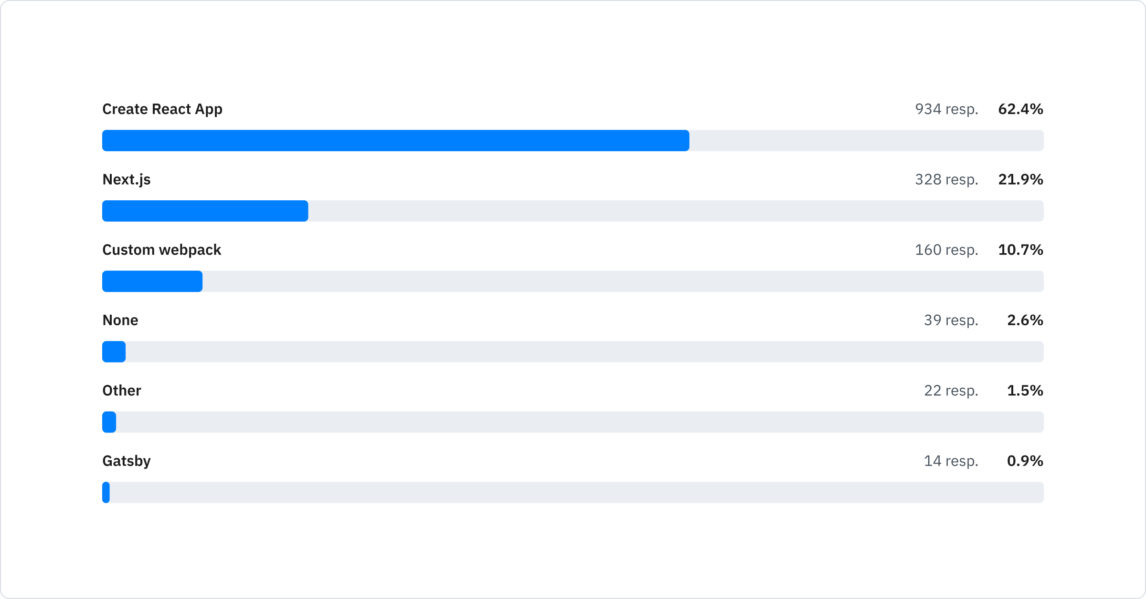Click the "39 resp." response count
1146x599 pixels.
(x=951, y=320)
